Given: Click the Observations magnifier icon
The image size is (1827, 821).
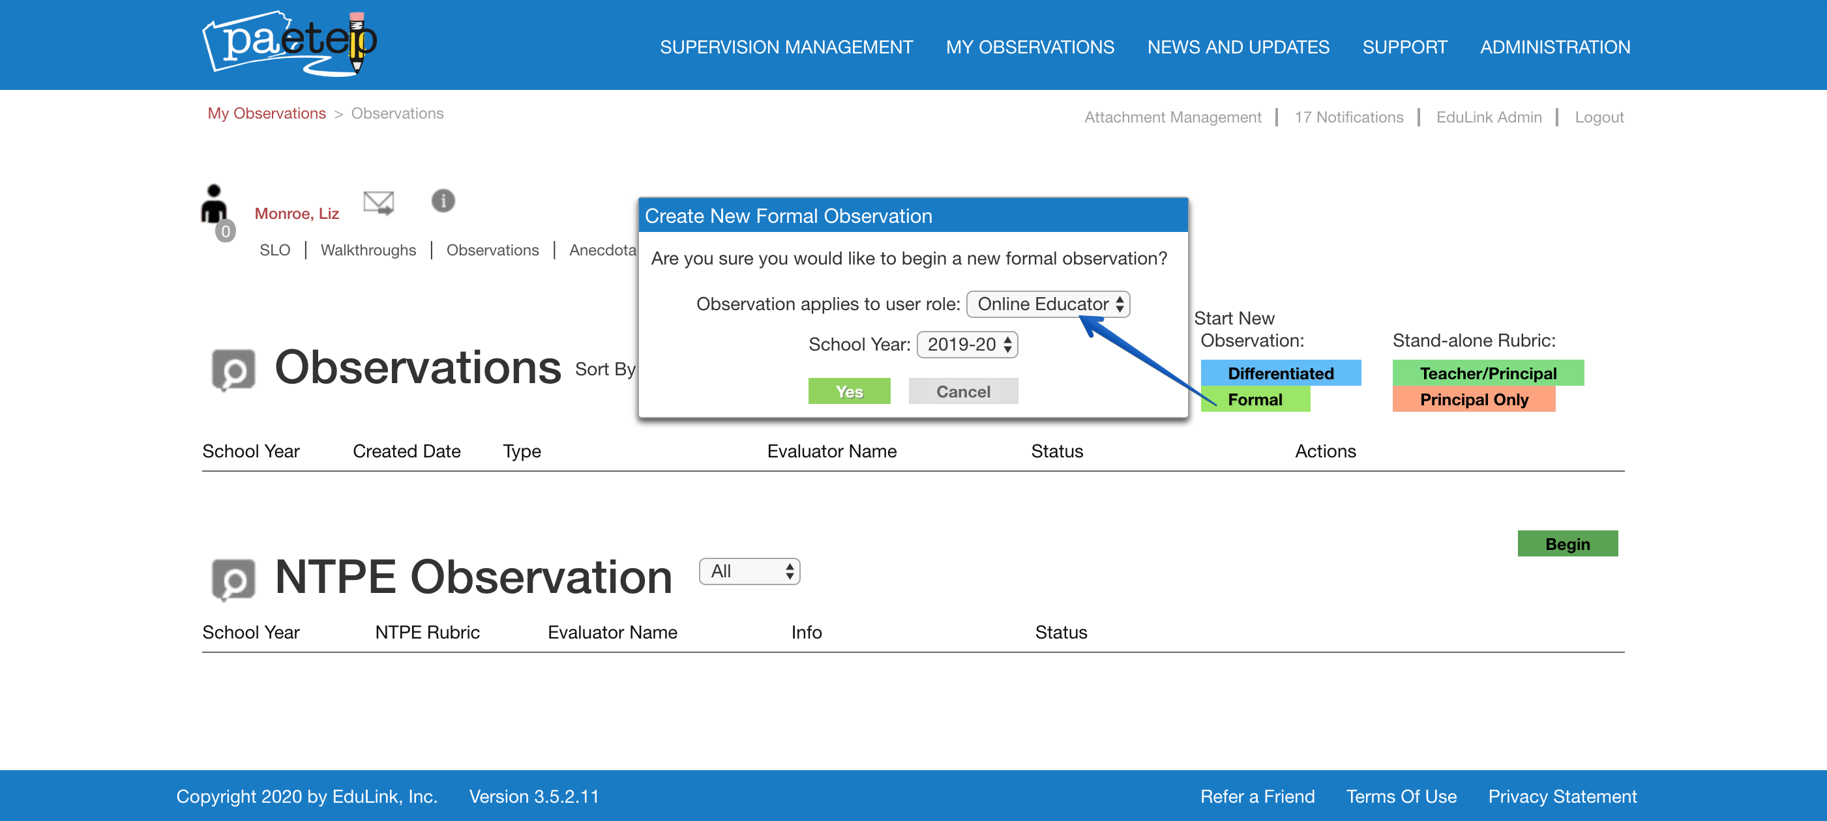Looking at the screenshot, I should [233, 369].
